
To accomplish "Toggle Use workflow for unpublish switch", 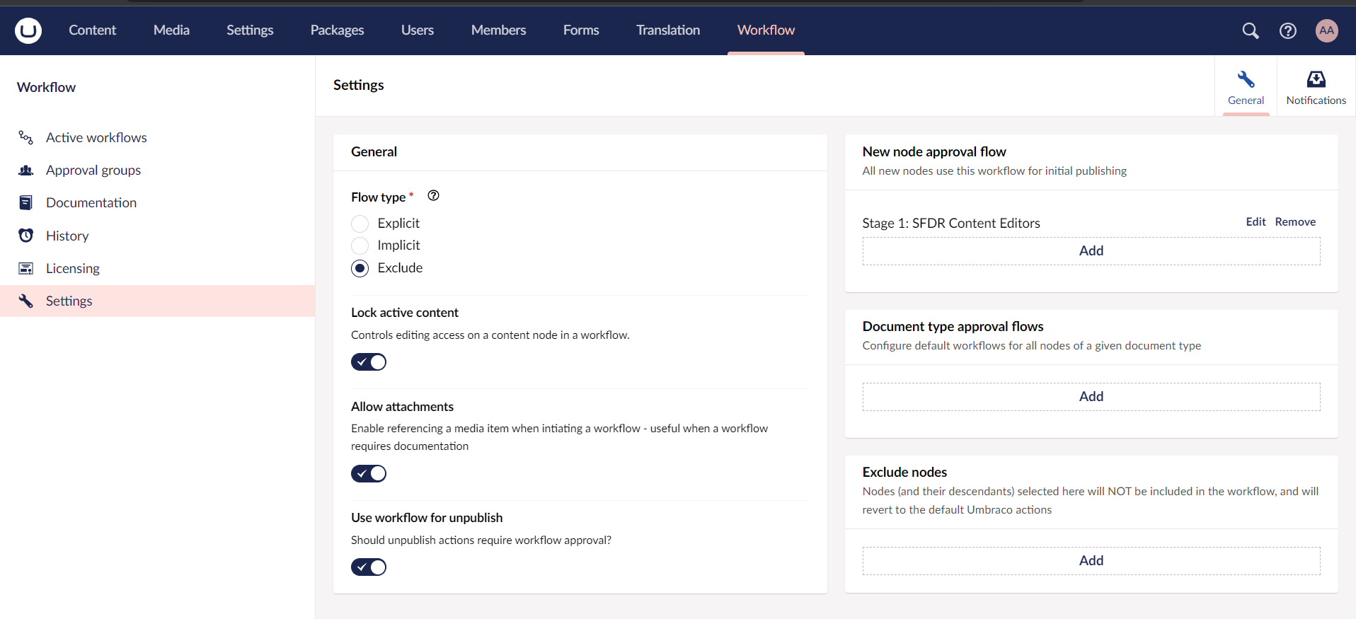I will click(x=369, y=567).
